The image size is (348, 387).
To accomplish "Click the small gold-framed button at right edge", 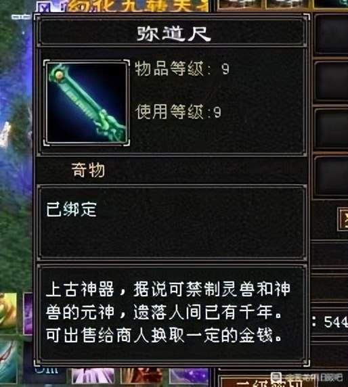I will (343, 219).
